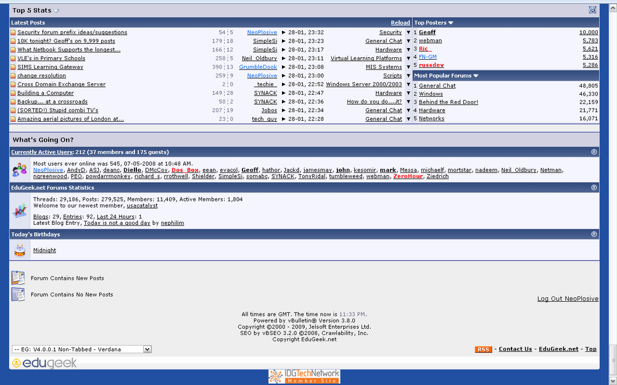The height and width of the screenshot is (385, 617).
Task: Click the edugeek logo in footer
Action: point(44,363)
